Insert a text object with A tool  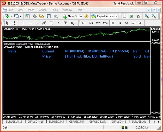pyautogui.click(x=58, y=23)
